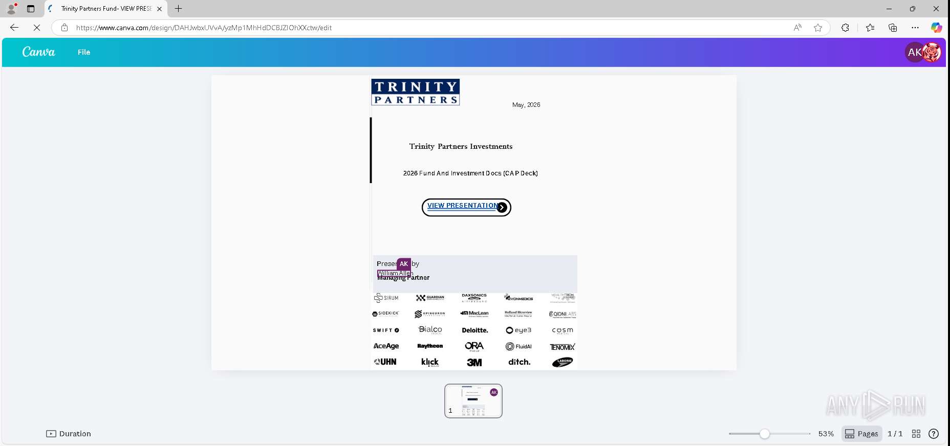Click the ORA logo
950x446 pixels.
click(x=474, y=347)
